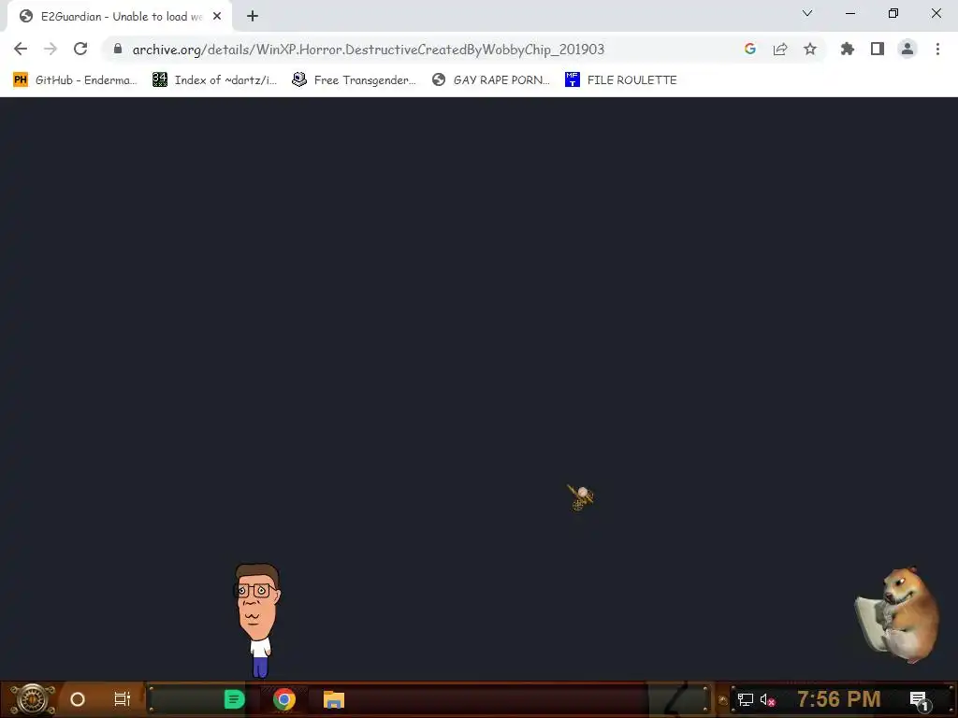This screenshot has width=958, height=718.
Task: Open the notification center icon
Action: [x=919, y=699]
